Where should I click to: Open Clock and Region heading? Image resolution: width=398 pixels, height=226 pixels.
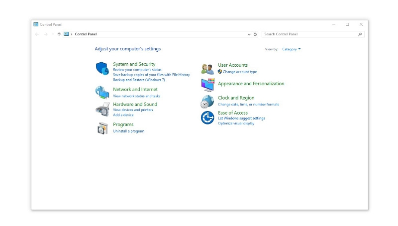(x=236, y=98)
